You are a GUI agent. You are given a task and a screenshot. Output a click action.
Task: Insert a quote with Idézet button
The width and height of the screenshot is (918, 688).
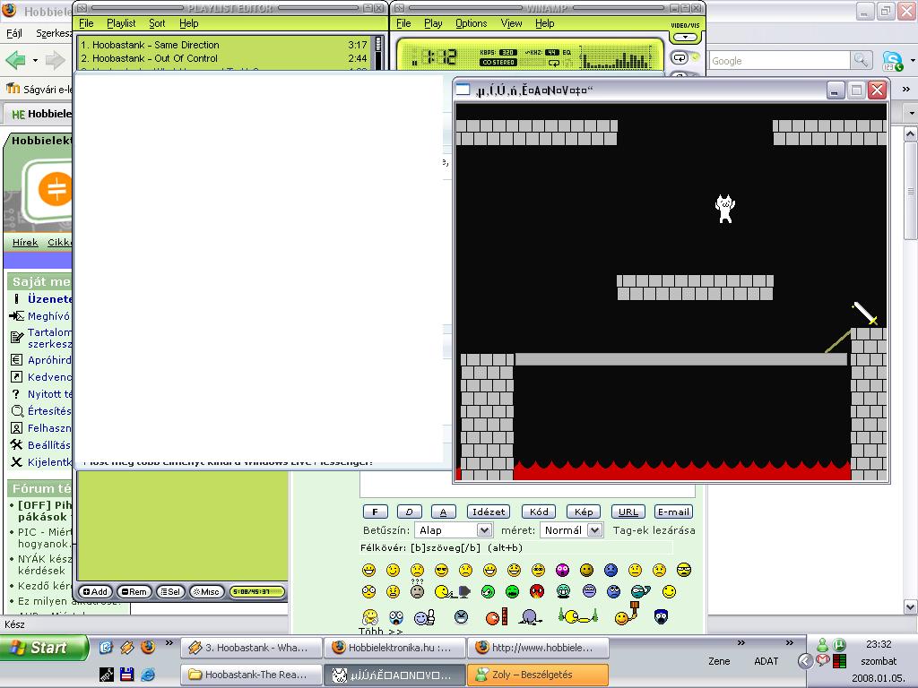[489, 512]
